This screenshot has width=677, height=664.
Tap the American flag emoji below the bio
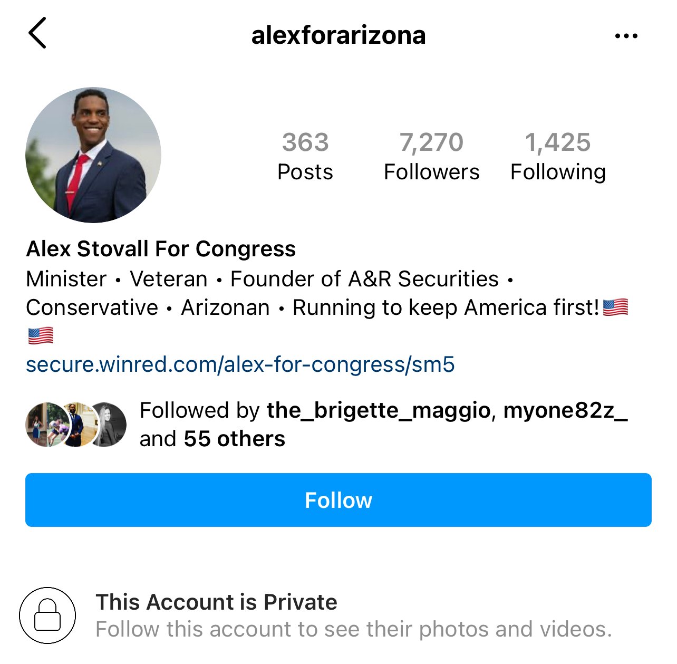click(41, 335)
